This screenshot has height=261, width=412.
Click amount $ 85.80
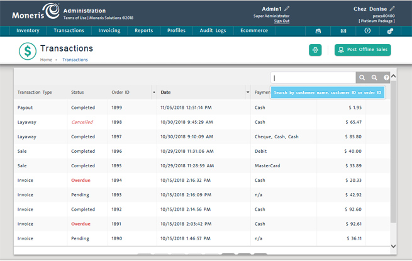coord(353,136)
